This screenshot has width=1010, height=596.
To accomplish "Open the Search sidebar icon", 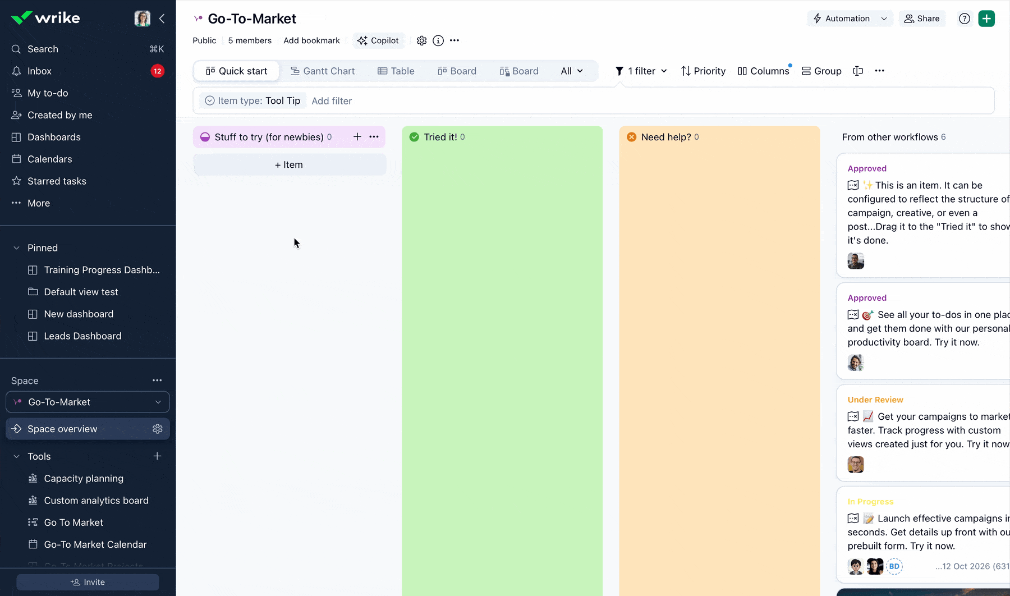I will (16, 49).
